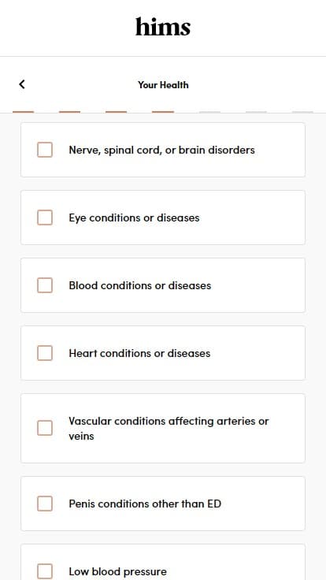The width and height of the screenshot is (326, 580).
Task: Click the Blood conditions or diseases label
Action: 140,285
